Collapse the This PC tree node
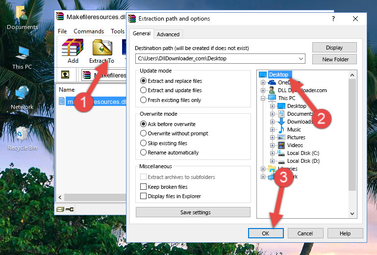 pyautogui.click(x=263, y=98)
